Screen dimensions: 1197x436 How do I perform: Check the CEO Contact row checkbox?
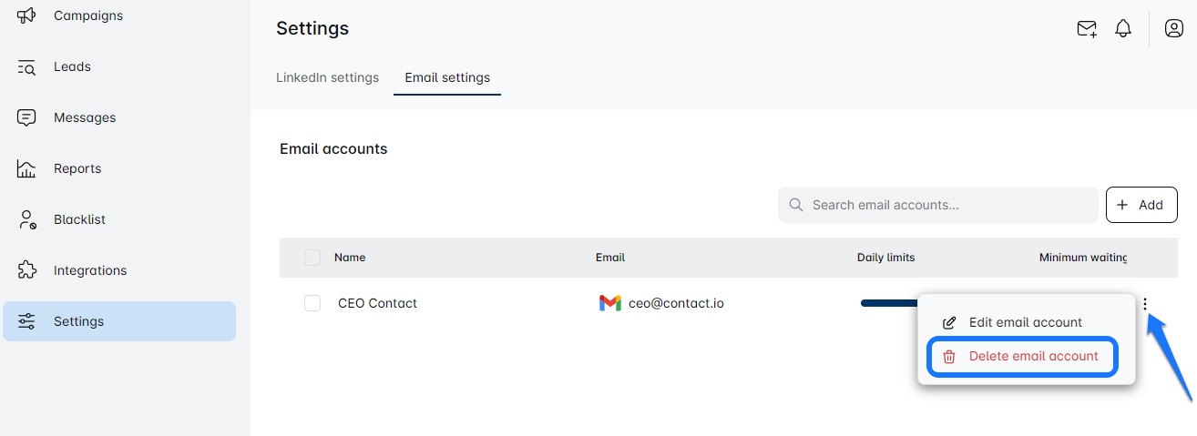pos(312,303)
